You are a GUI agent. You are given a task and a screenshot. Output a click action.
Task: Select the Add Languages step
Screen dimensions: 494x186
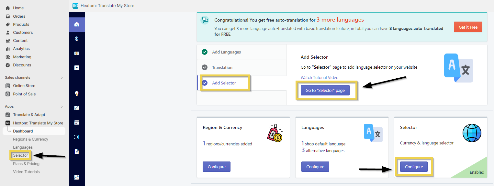pos(226,52)
